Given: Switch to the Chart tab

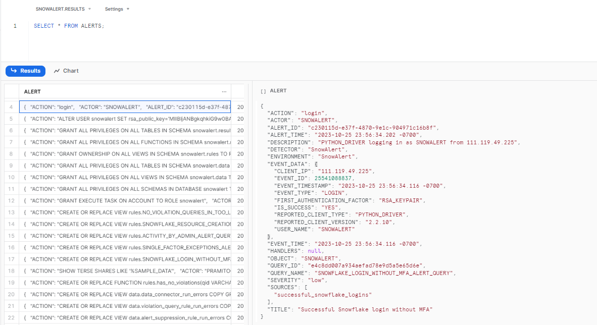Looking at the screenshot, I should [71, 71].
